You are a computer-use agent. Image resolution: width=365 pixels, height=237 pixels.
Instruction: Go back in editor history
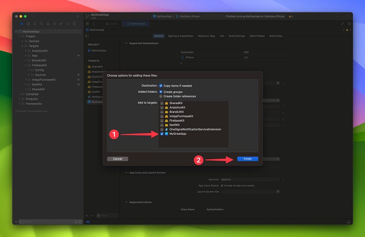[94, 24]
